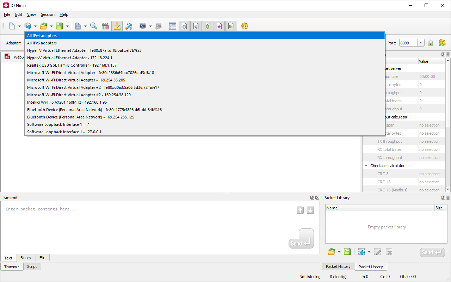
Task: Click the terminal monitor icon
Action: (x=143, y=26)
